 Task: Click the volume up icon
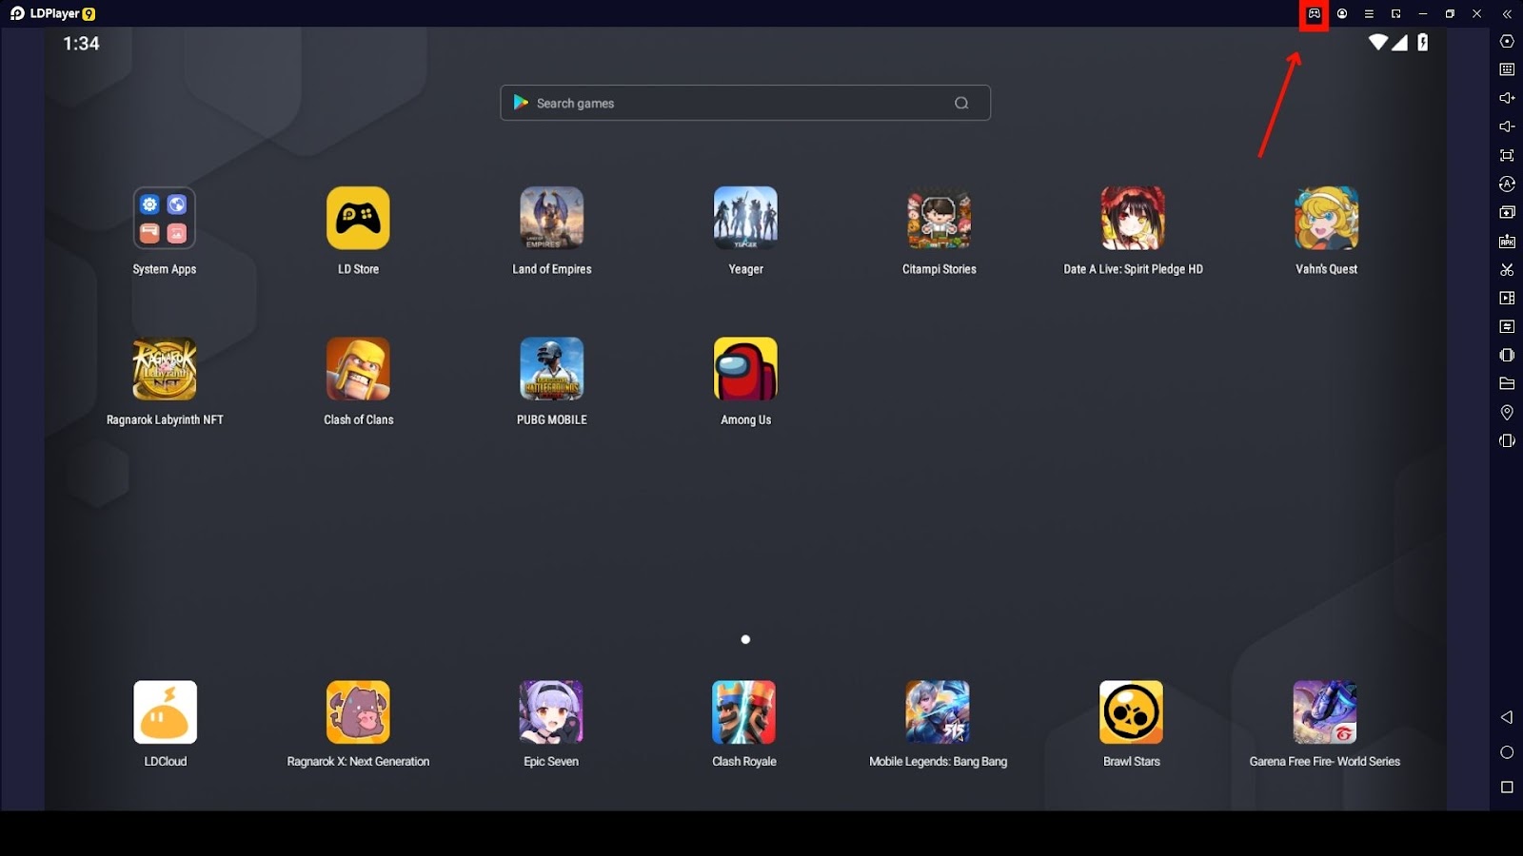(x=1507, y=98)
